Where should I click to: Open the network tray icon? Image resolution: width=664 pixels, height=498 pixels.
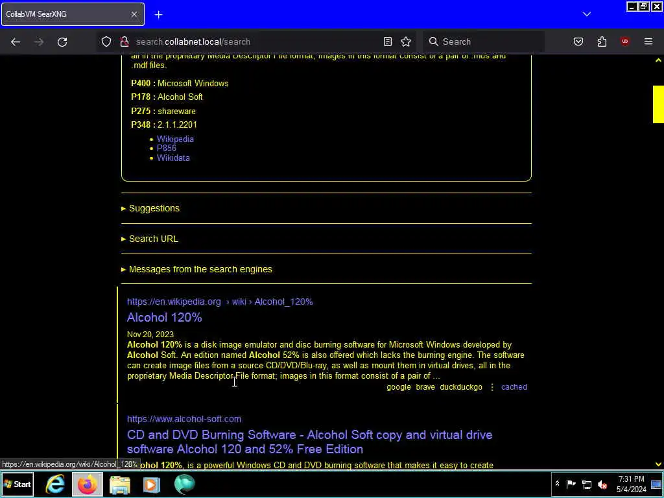click(587, 484)
